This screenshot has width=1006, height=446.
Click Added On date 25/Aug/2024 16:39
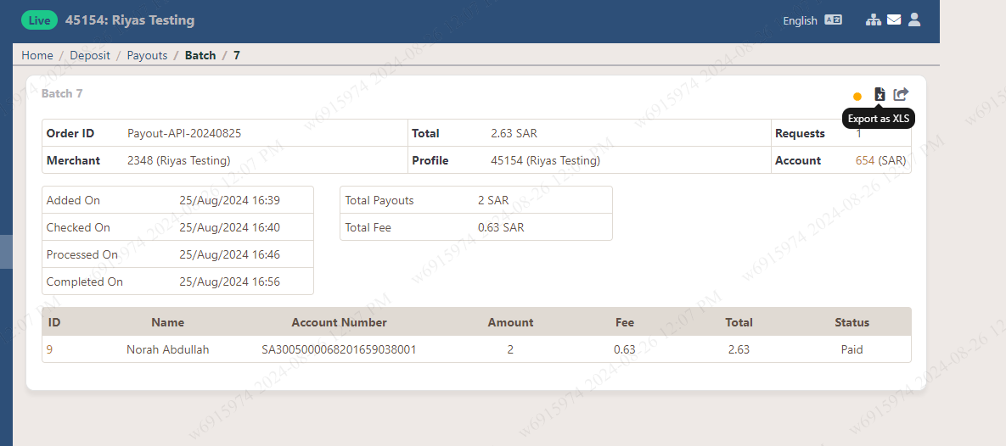tap(230, 200)
